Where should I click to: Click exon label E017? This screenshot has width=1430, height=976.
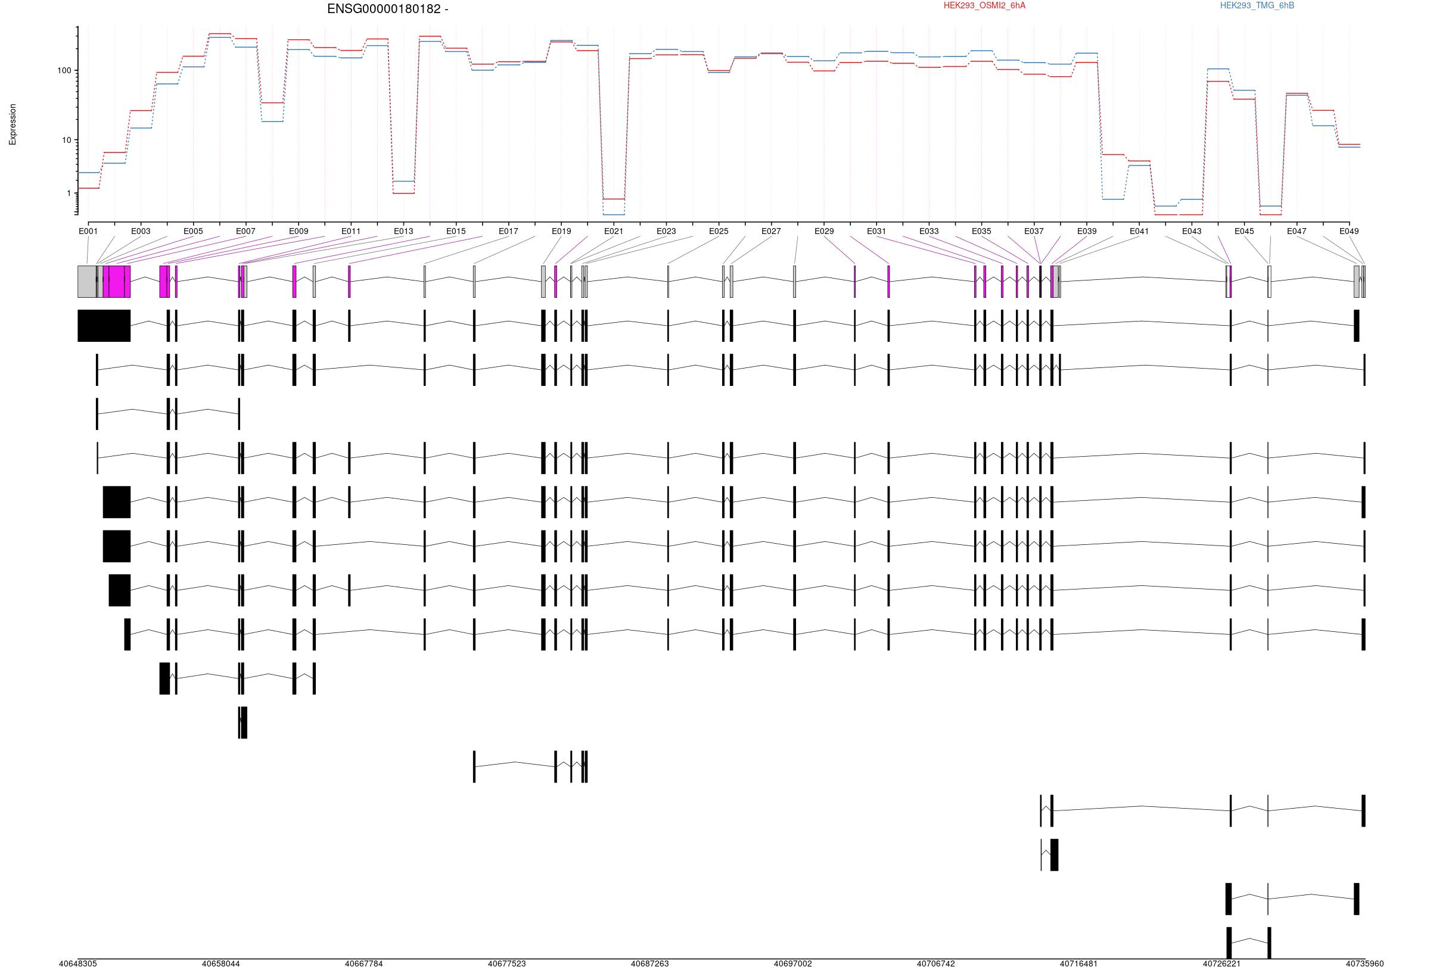click(508, 231)
